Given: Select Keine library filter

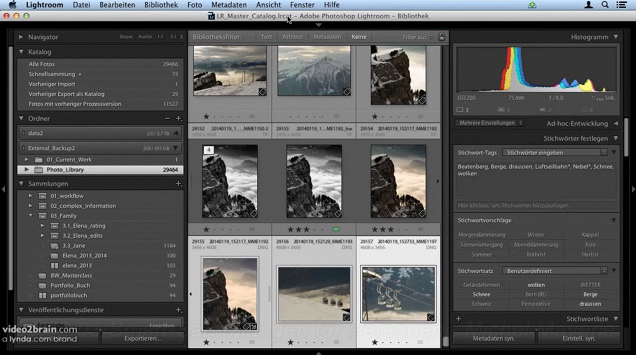Looking at the screenshot, I should pos(359,37).
